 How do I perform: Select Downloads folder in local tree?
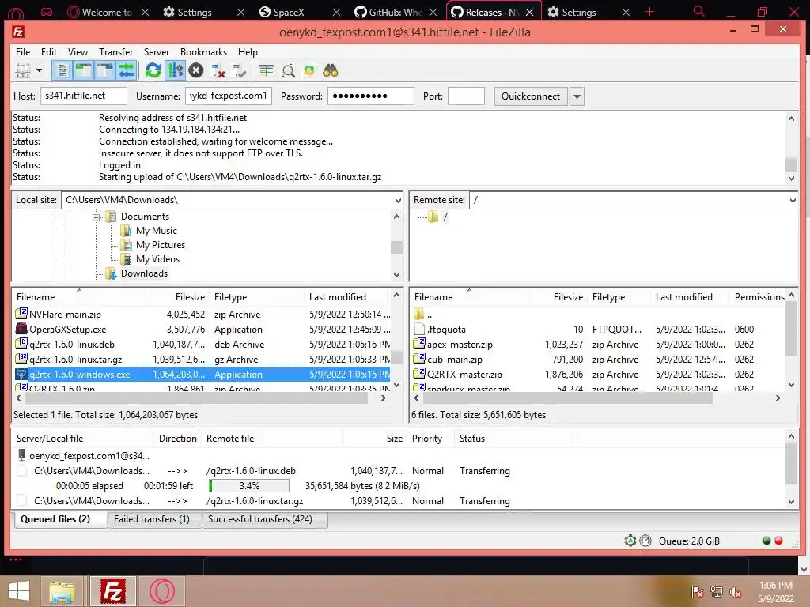coord(144,273)
